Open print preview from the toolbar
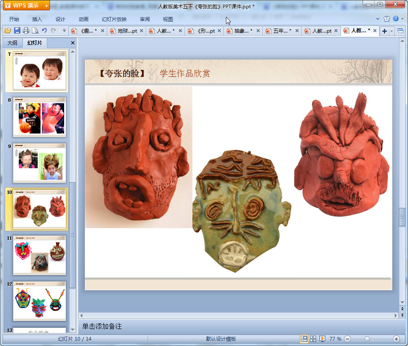This screenshot has width=408, height=346. pyautogui.click(x=35, y=31)
